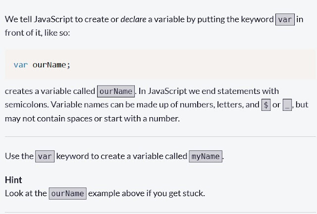The width and height of the screenshot is (317, 214).
Task: Select the 'ourName' tag after 'creates a variable called'
Action: click(116, 91)
